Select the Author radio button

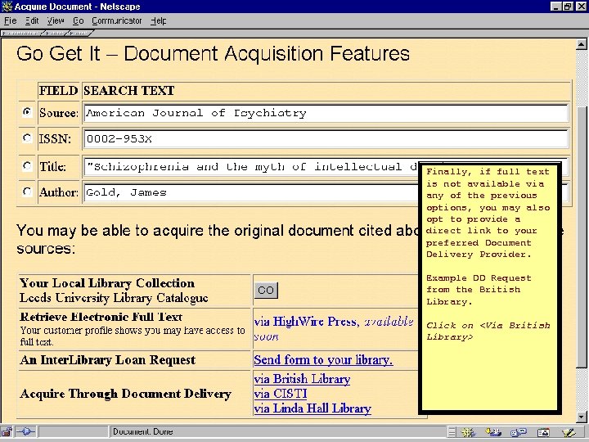tap(27, 192)
